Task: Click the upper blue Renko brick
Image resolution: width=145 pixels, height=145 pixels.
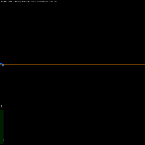Action: pos(1,64)
